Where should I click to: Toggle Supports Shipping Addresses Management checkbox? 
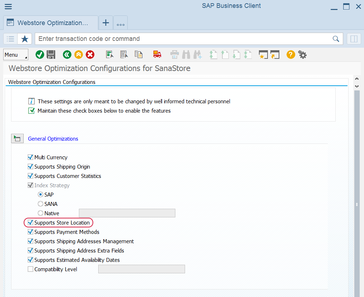pos(30,241)
